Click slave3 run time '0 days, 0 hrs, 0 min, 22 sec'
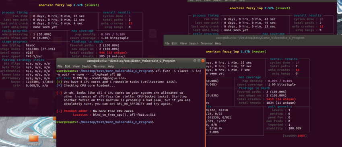The width and height of the screenshot is (342, 147). pyautogui.click(x=59, y=16)
